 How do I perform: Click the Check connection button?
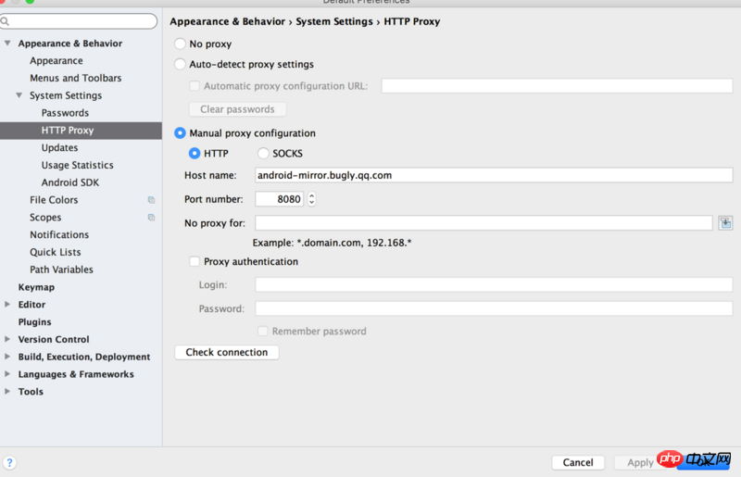coord(227,353)
